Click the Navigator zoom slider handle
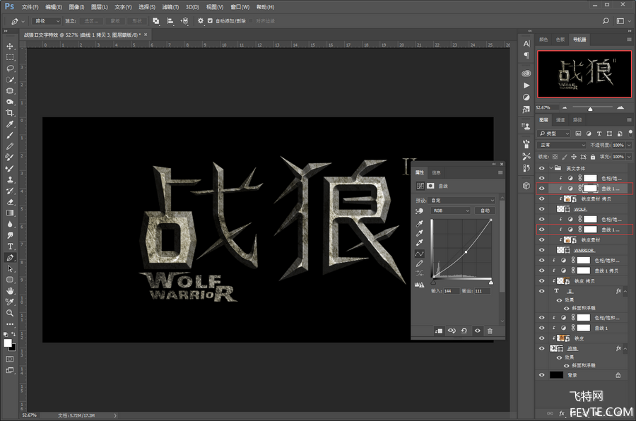This screenshot has height=421, width=636. click(x=590, y=109)
